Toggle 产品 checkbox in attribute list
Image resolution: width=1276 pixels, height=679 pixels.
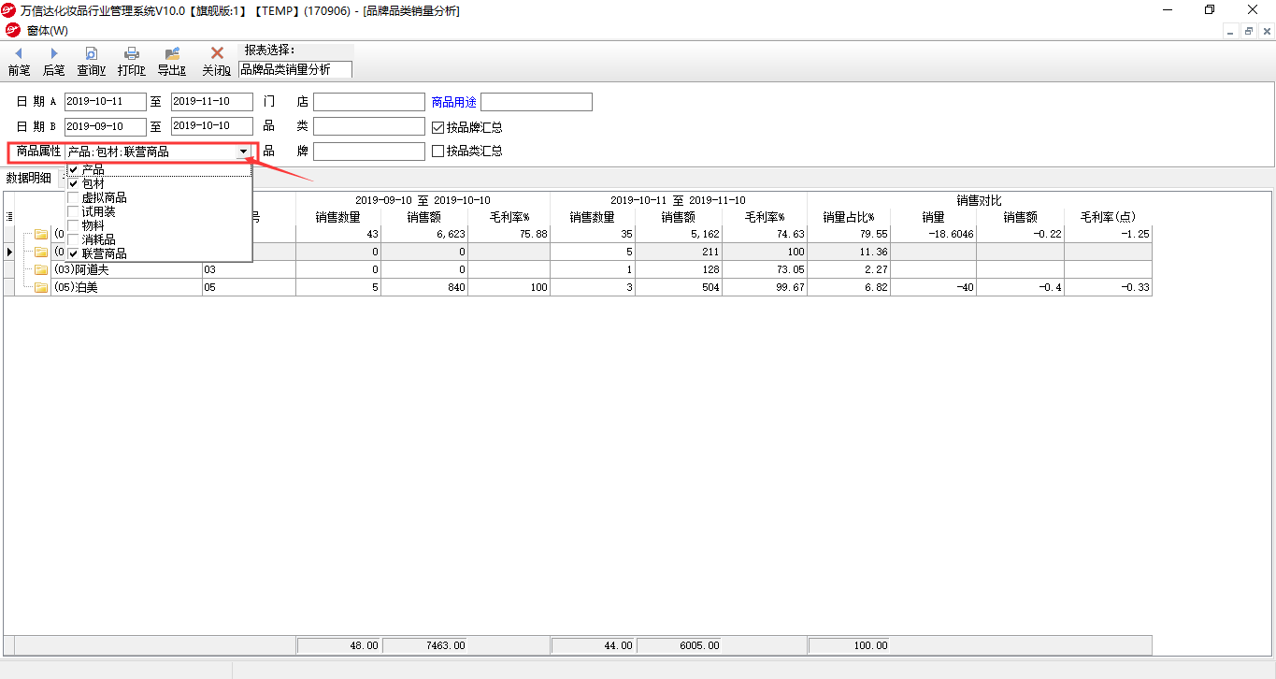point(74,170)
